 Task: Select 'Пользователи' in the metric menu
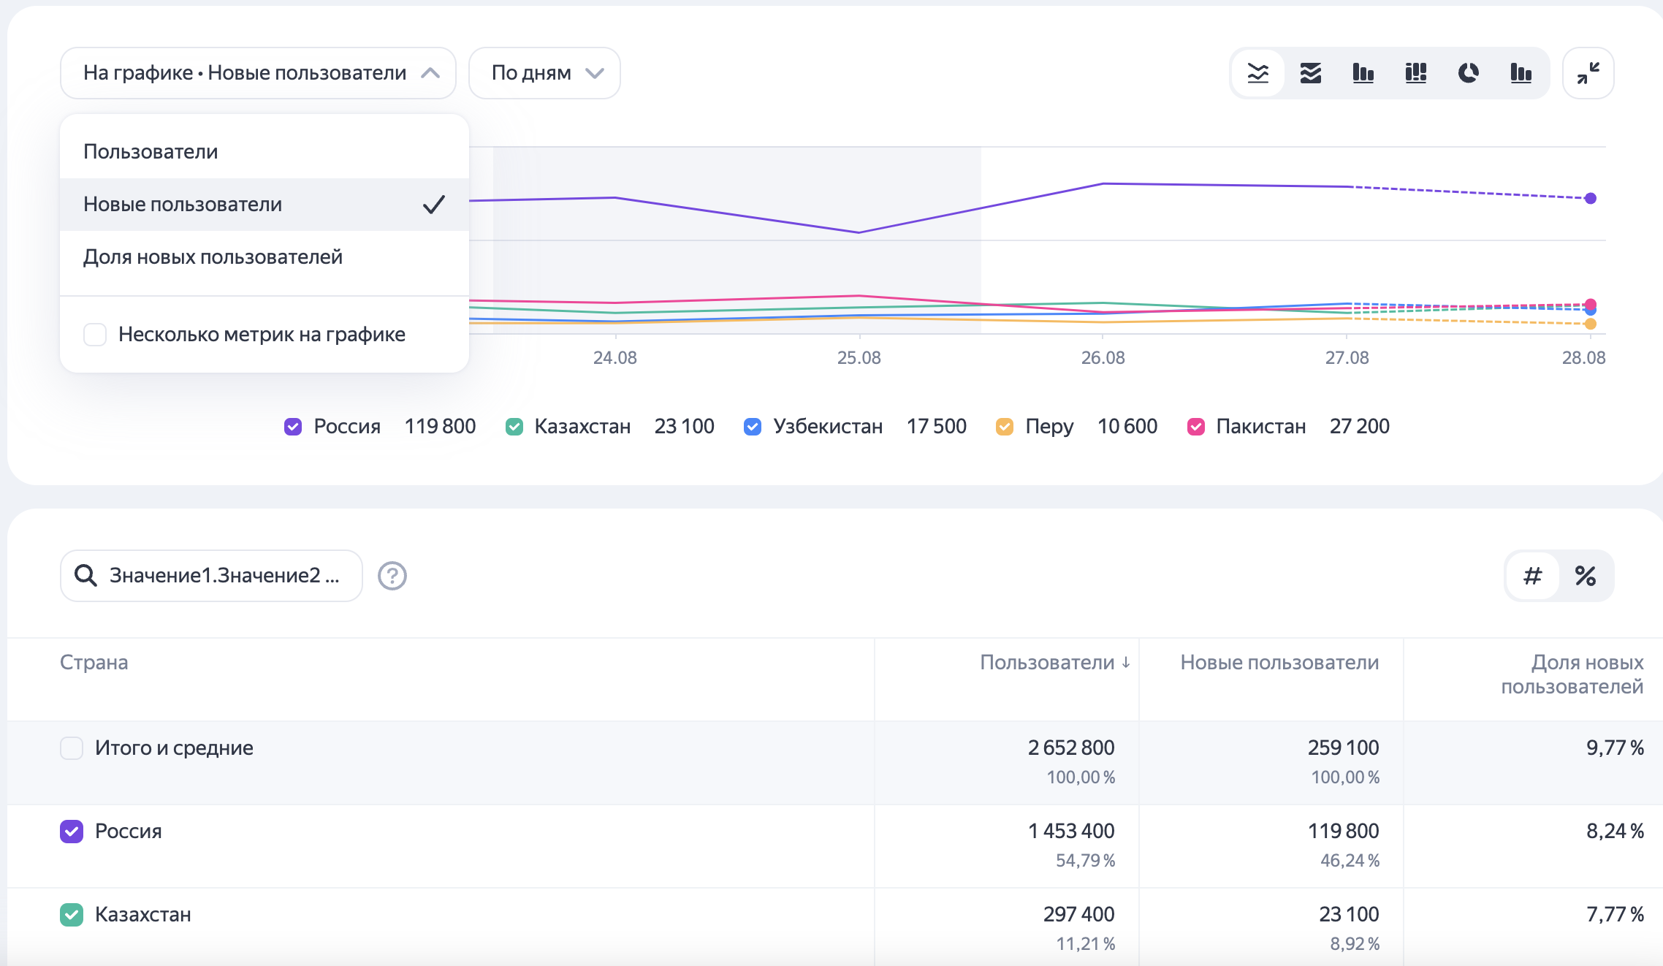pos(151,152)
